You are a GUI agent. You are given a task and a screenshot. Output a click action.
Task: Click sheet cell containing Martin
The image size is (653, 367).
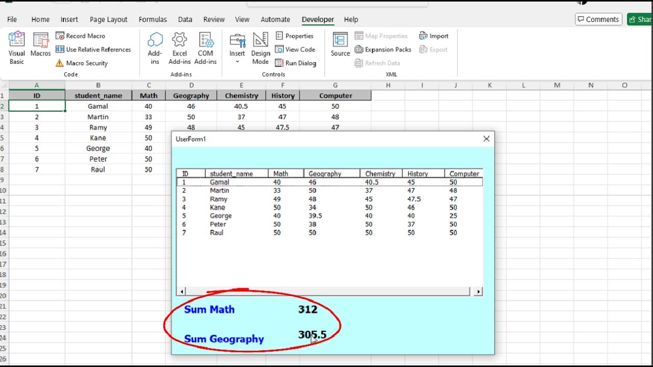point(98,117)
